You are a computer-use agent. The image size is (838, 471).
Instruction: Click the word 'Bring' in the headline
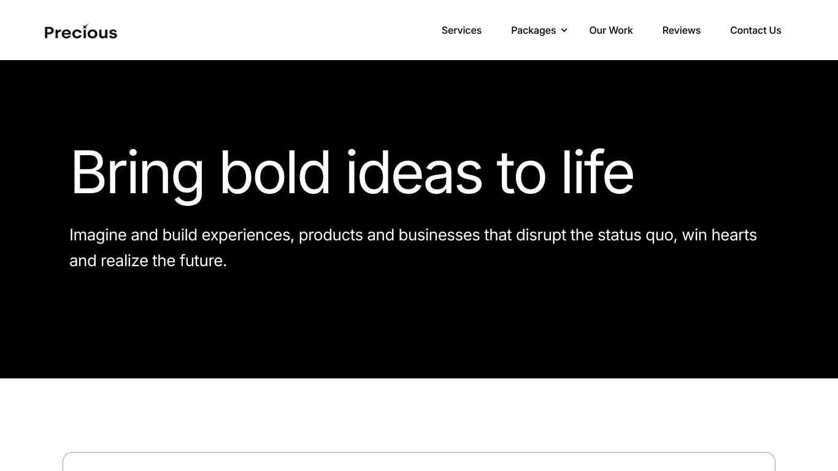click(137, 174)
